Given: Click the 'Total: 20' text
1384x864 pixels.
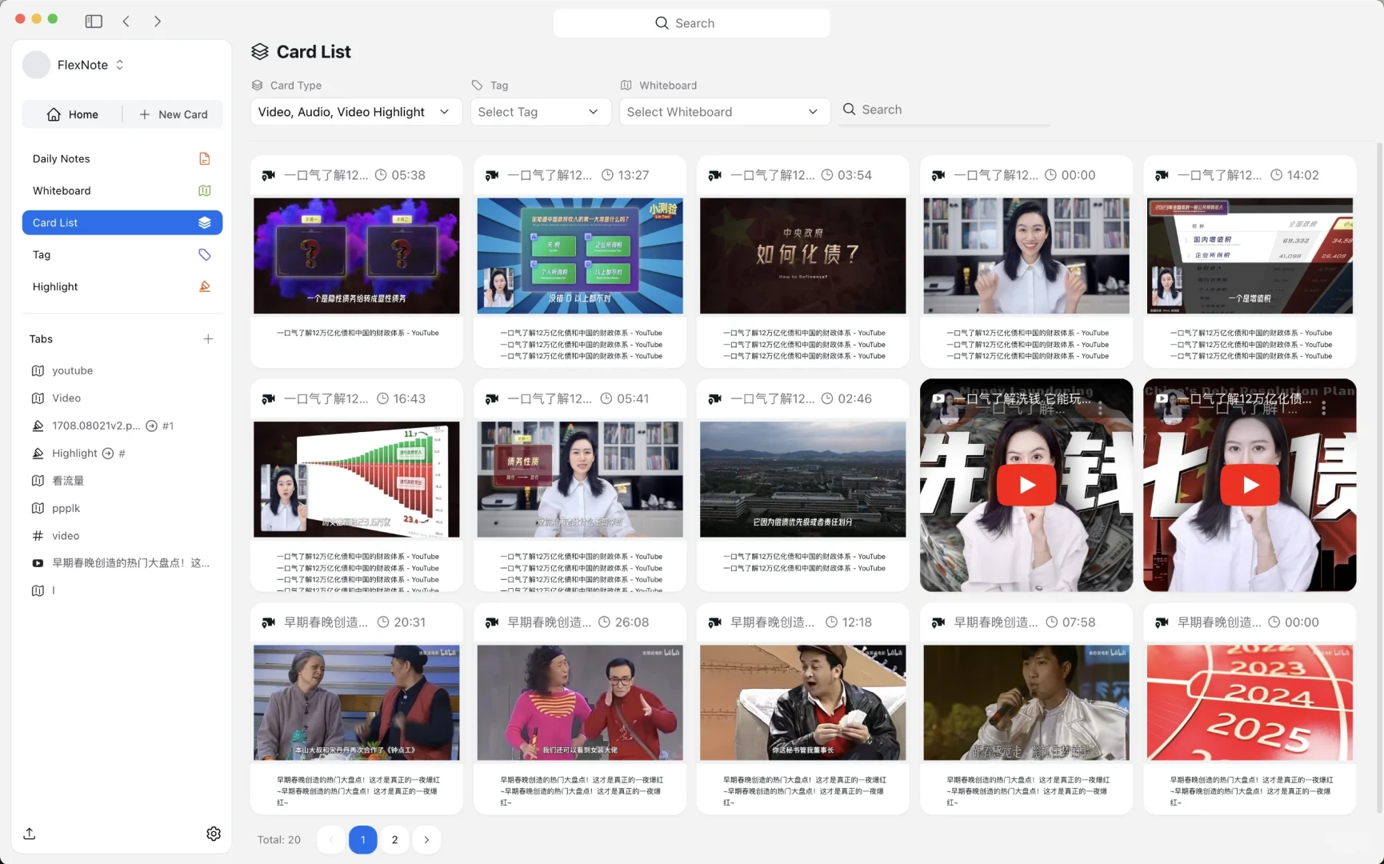Looking at the screenshot, I should (279, 840).
